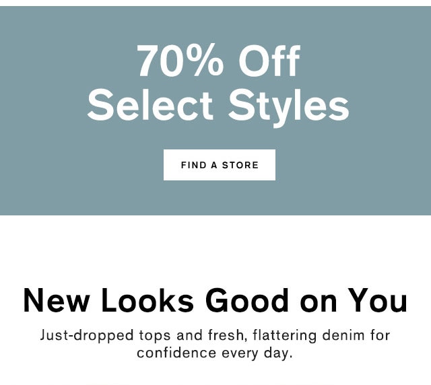Click the word "STORE" on the white button
431x385 pixels.
pyautogui.click(x=242, y=165)
